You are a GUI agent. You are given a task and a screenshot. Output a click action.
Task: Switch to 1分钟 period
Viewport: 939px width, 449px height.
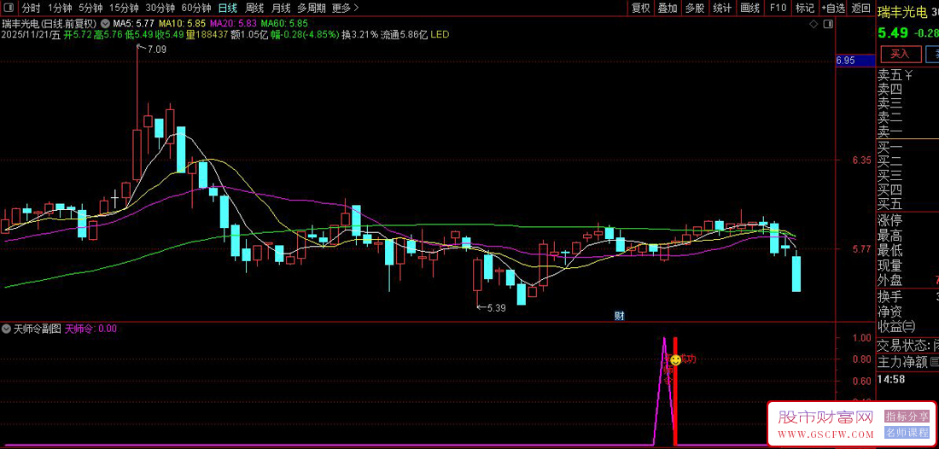coord(60,8)
